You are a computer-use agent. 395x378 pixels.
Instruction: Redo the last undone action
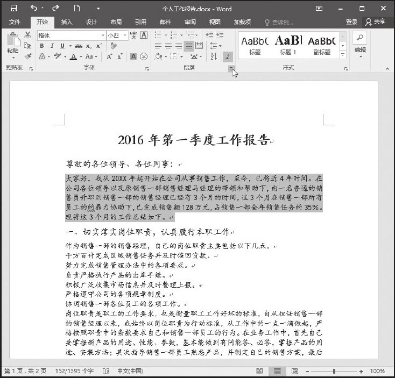point(55,8)
